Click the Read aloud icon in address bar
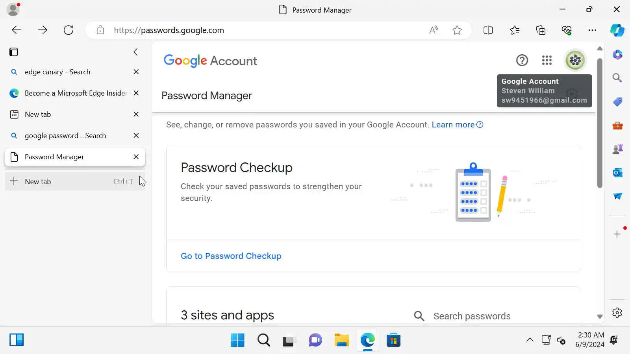The height and width of the screenshot is (354, 630). click(434, 30)
